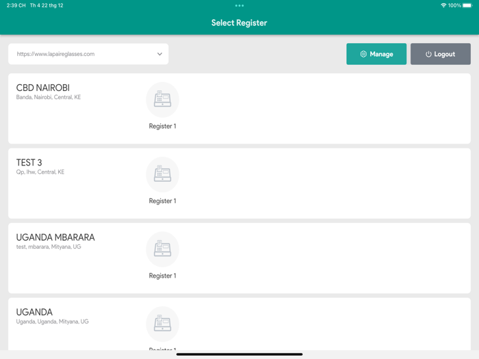Click the Select Register title
479x359 pixels.
click(x=239, y=23)
